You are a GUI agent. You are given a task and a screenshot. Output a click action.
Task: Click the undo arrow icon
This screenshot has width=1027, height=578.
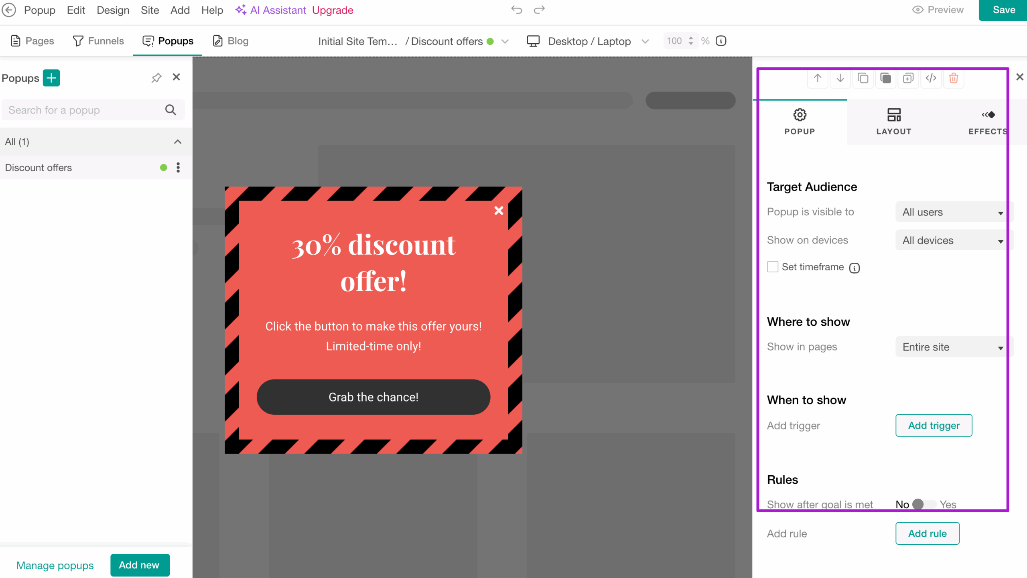516,10
